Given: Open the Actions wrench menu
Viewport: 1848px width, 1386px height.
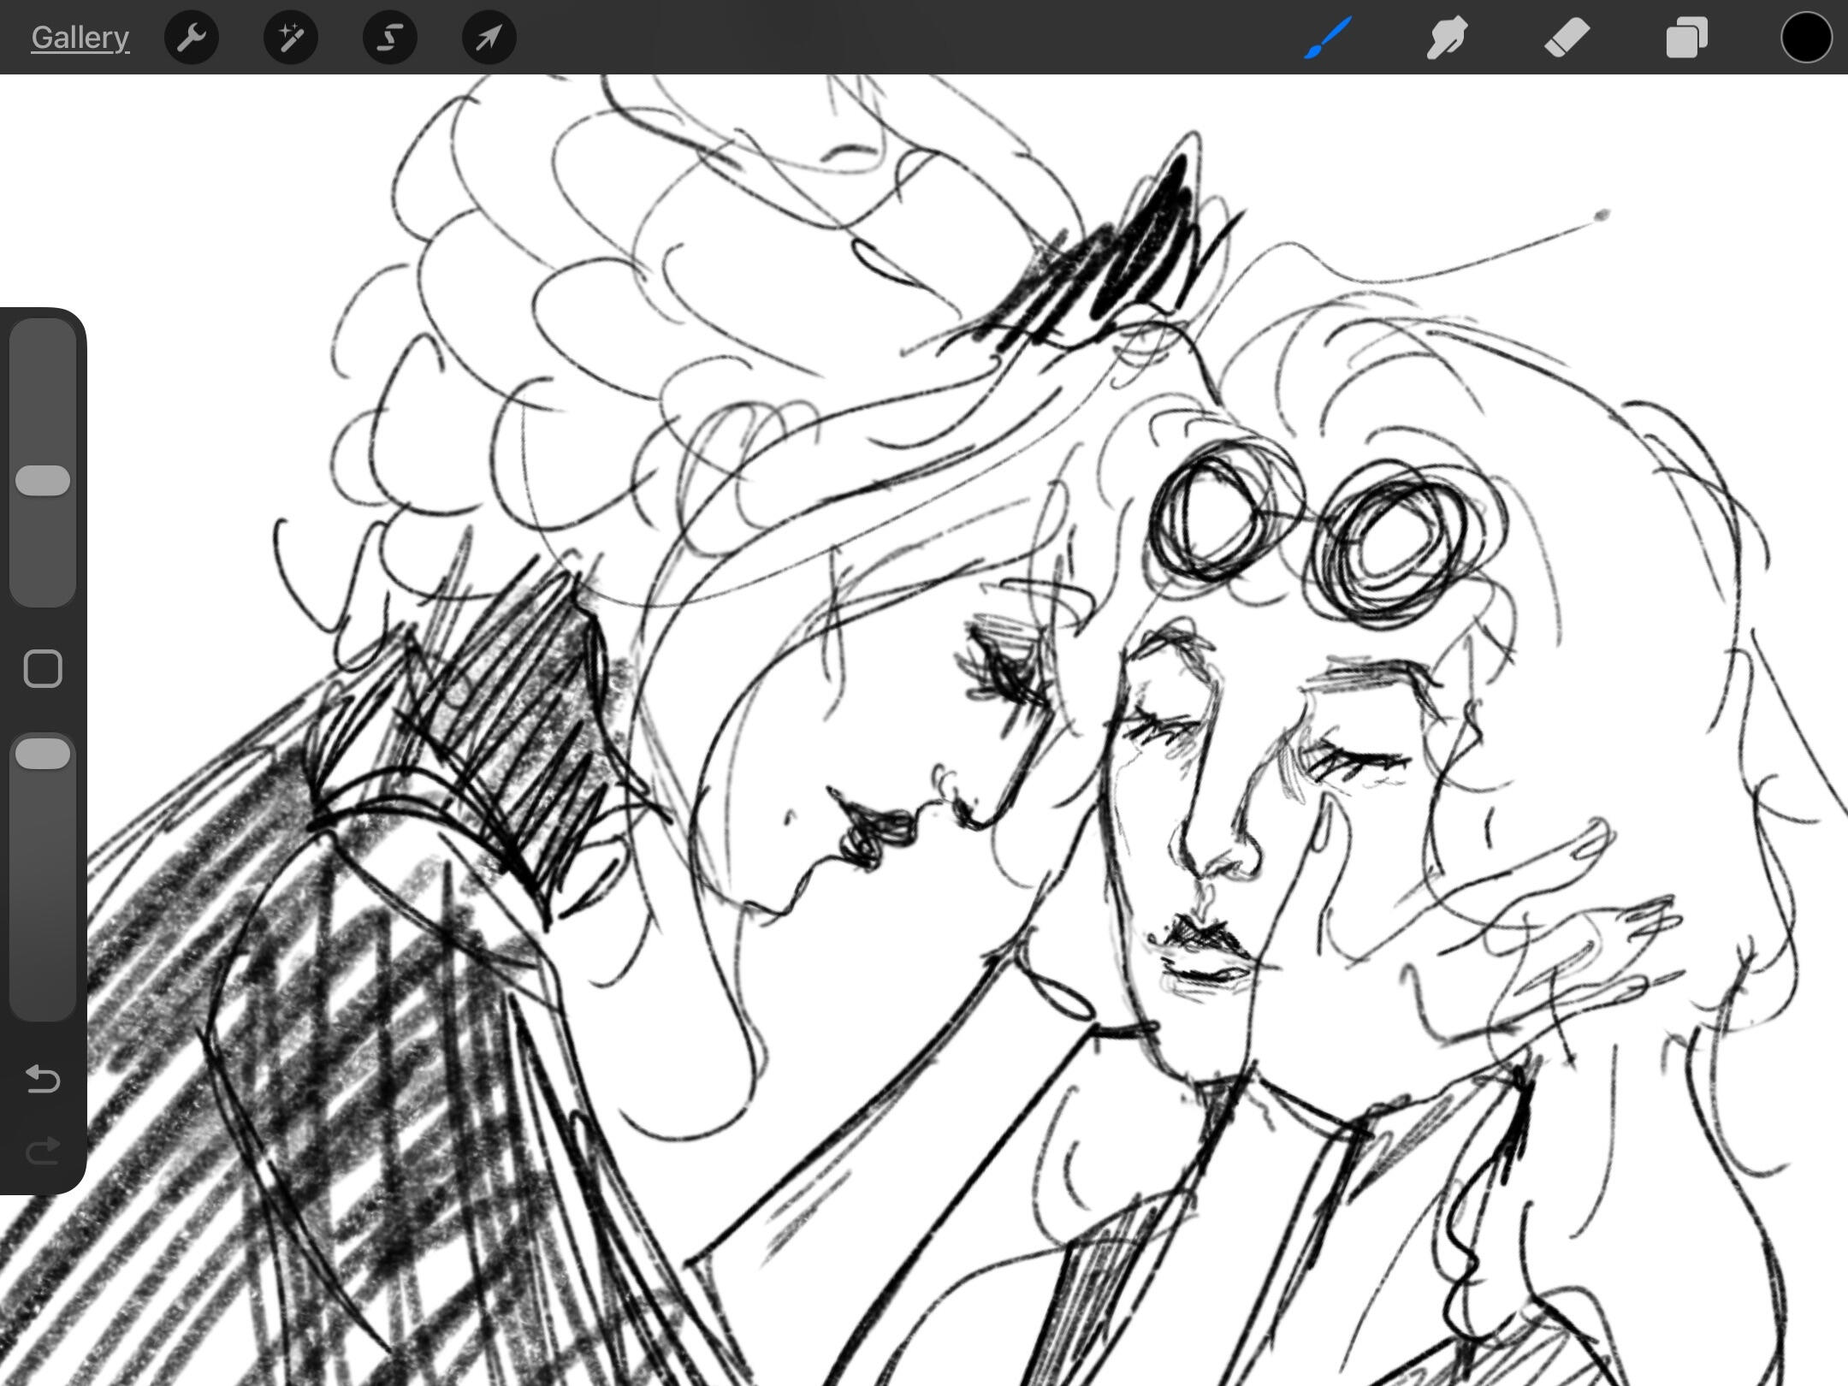Looking at the screenshot, I should point(192,38).
